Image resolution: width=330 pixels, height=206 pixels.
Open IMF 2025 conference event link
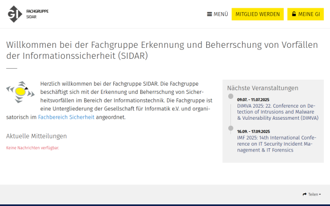pos(277,144)
